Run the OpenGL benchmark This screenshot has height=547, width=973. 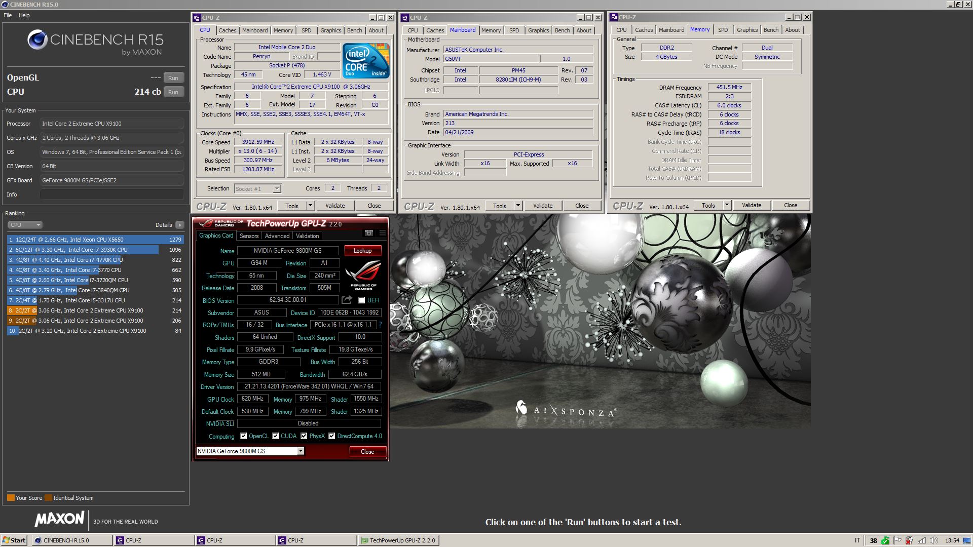[x=173, y=78]
